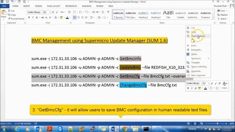This screenshot has height=132, width=235.
Task: Open Select dropdown in Editing group
Action: coord(223,19)
